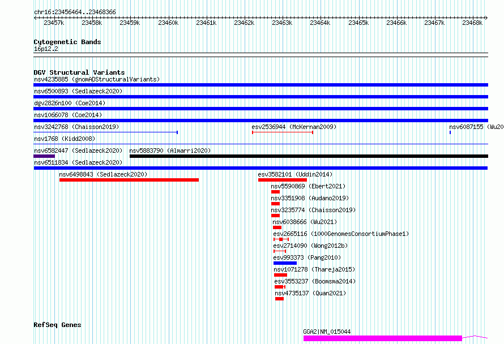The height and width of the screenshot is (344, 504).
Task: Click the thin blue line under nsv3242768
Action: [105, 132]
